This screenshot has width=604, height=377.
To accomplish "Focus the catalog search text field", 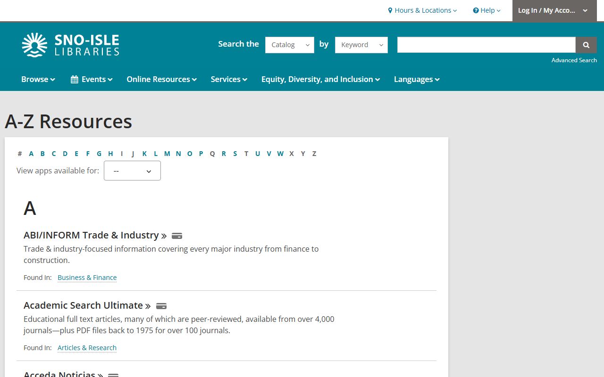I will tap(487, 45).
